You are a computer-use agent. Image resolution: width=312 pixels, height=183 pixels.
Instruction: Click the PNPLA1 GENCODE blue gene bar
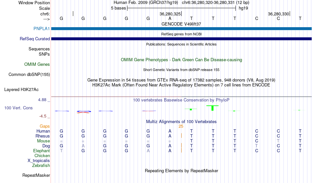point(181,28)
